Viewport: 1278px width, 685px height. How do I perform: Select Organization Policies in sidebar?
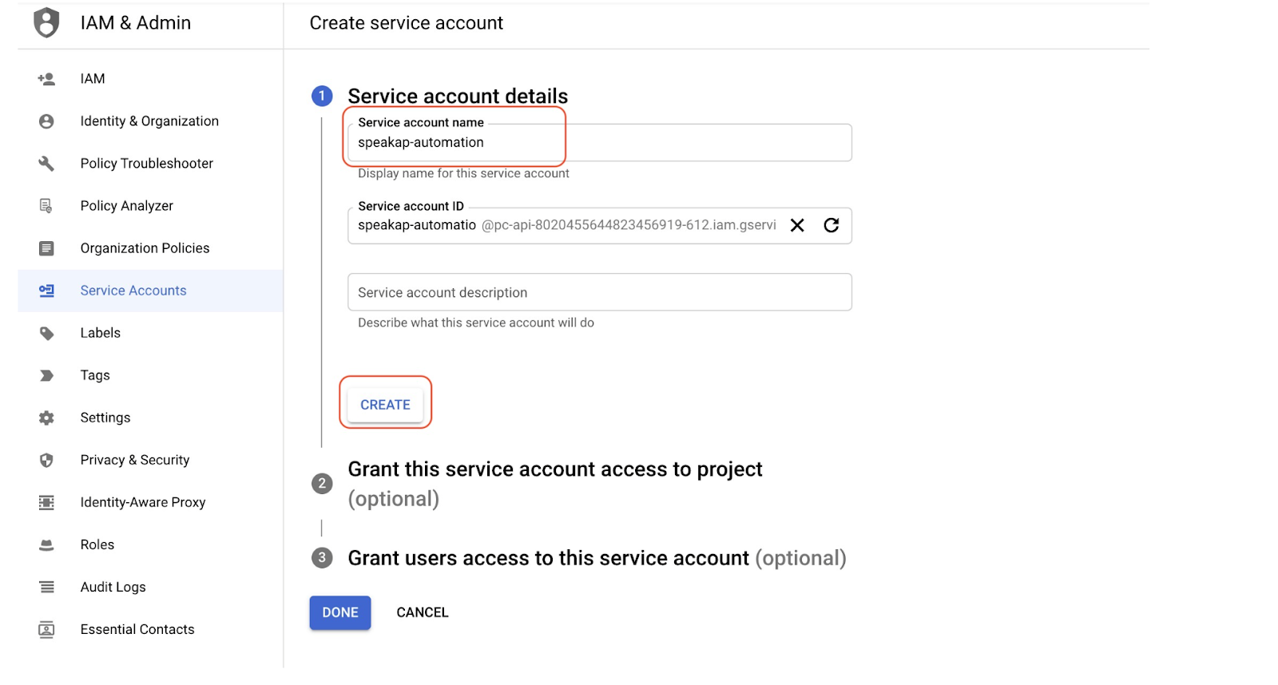tap(150, 248)
